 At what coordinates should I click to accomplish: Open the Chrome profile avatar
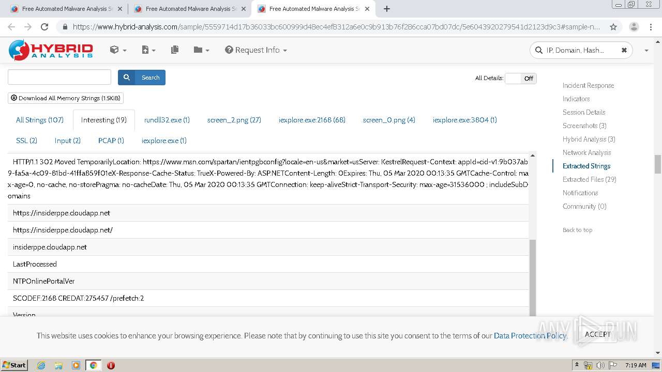[634, 27]
